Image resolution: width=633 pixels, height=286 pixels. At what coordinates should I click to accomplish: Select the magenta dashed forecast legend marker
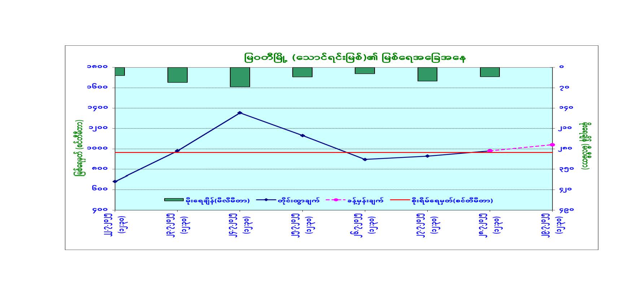(x=335, y=200)
